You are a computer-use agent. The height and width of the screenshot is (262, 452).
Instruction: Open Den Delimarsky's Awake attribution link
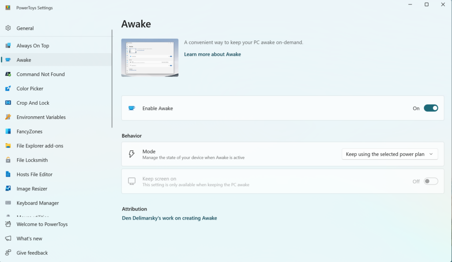pyautogui.click(x=169, y=218)
